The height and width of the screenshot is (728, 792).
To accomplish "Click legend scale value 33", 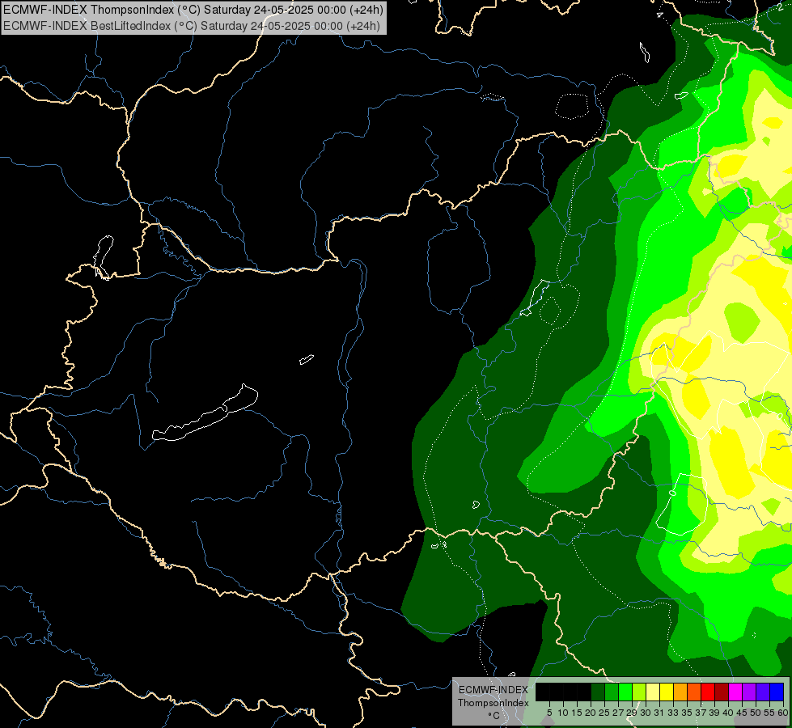I will (x=673, y=713).
